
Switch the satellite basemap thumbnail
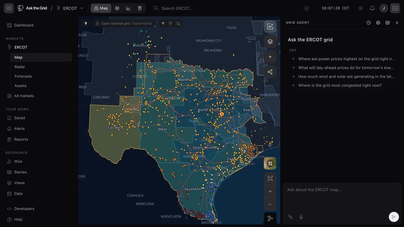coord(270,163)
